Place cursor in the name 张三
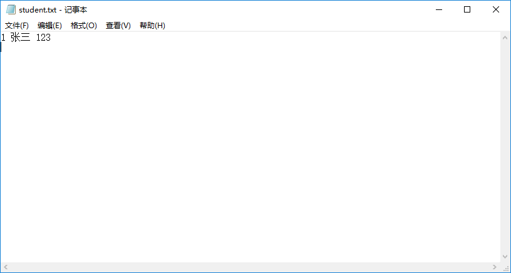The height and width of the screenshot is (273, 511). [20, 38]
